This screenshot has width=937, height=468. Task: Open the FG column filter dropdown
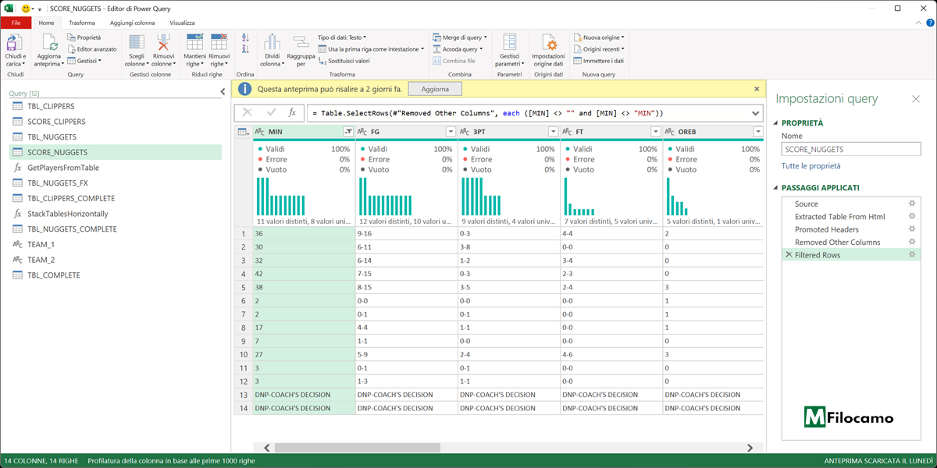(451, 132)
